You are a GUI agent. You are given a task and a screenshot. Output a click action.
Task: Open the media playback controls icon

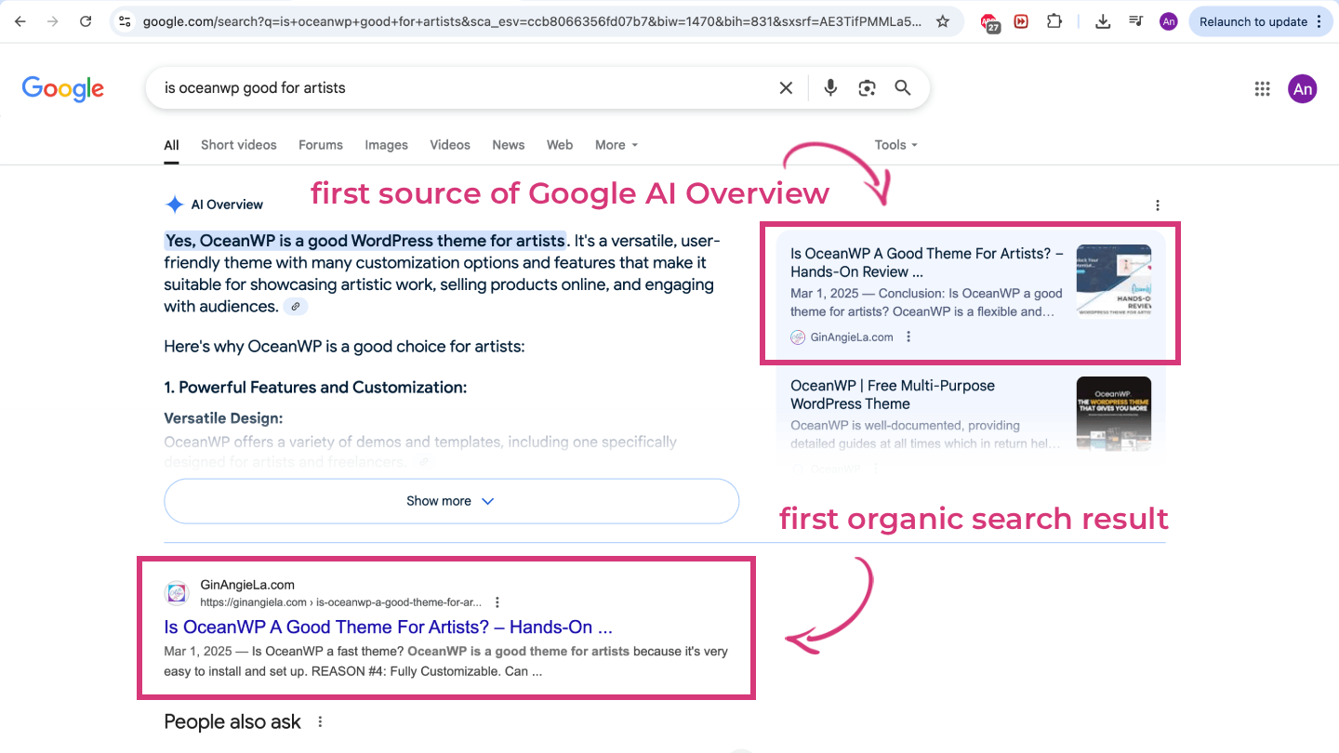tap(1135, 20)
